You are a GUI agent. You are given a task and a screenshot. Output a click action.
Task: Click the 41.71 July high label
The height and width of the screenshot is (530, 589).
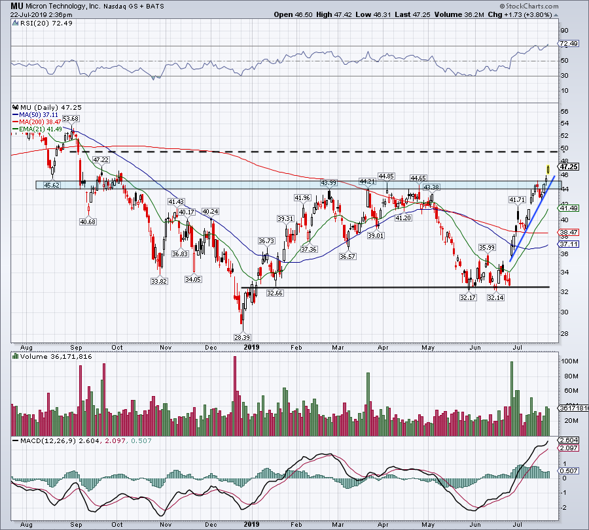coord(517,200)
